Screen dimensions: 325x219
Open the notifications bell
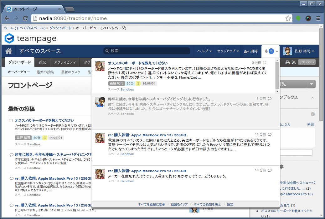point(266,51)
